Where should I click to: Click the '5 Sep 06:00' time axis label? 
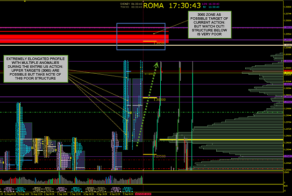(128, 194)
